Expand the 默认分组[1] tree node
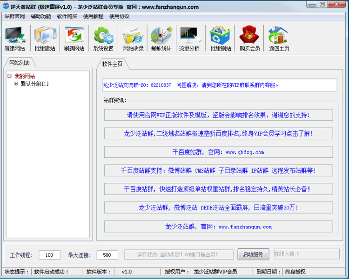Image resolution: width=349 pixels, height=279 pixels. [15, 84]
